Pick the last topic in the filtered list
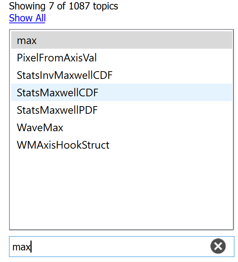The width and height of the screenshot is (238, 262). pyautogui.click(x=122, y=145)
